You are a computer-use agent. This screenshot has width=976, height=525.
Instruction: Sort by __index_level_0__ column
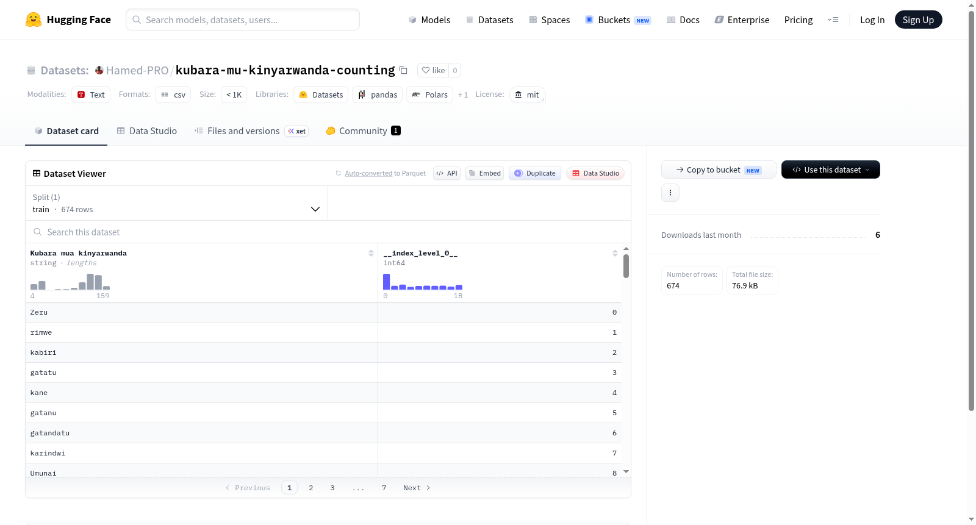tap(615, 253)
